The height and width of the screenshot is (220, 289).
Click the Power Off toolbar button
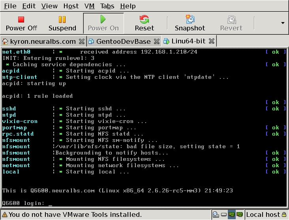tap(21, 23)
